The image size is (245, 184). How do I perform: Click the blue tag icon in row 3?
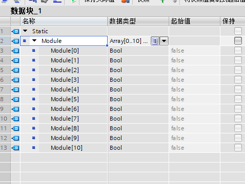[x=15, y=51]
